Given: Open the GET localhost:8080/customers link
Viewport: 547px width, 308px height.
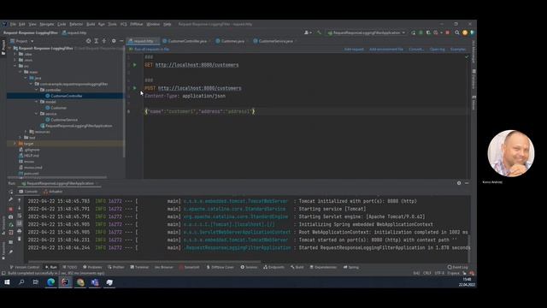Looking at the screenshot, I should (x=197, y=65).
